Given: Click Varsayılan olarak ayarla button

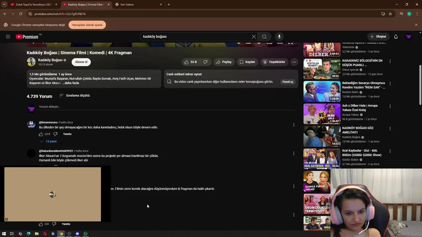Looking at the screenshot, I should pos(87,25).
